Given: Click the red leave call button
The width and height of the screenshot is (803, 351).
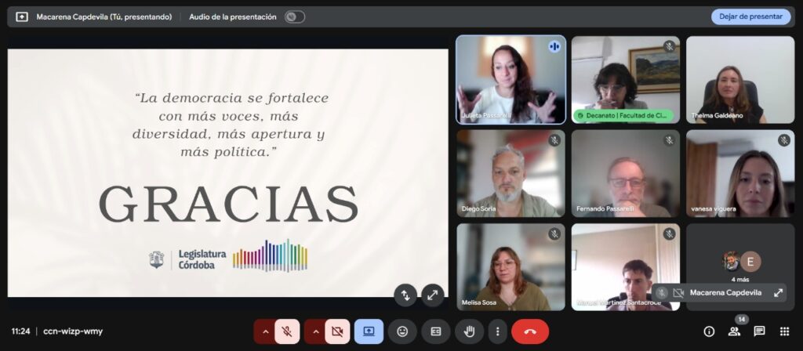Looking at the screenshot, I should (x=529, y=331).
